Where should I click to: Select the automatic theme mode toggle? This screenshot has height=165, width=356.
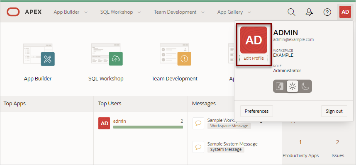click(x=280, y=86)
